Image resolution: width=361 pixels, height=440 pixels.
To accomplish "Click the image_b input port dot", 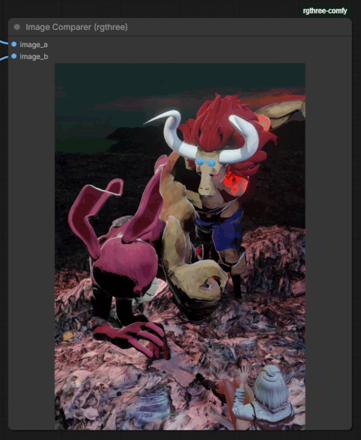I will [14, 56].
